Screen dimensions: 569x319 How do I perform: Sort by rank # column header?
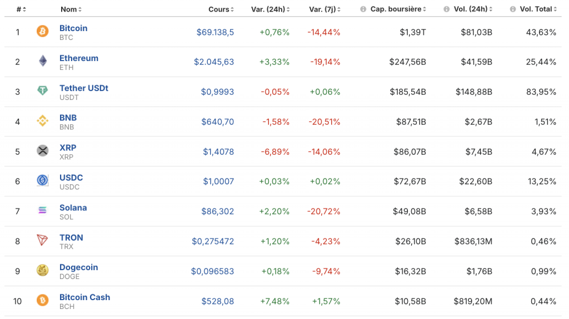(x=21, y=9)
